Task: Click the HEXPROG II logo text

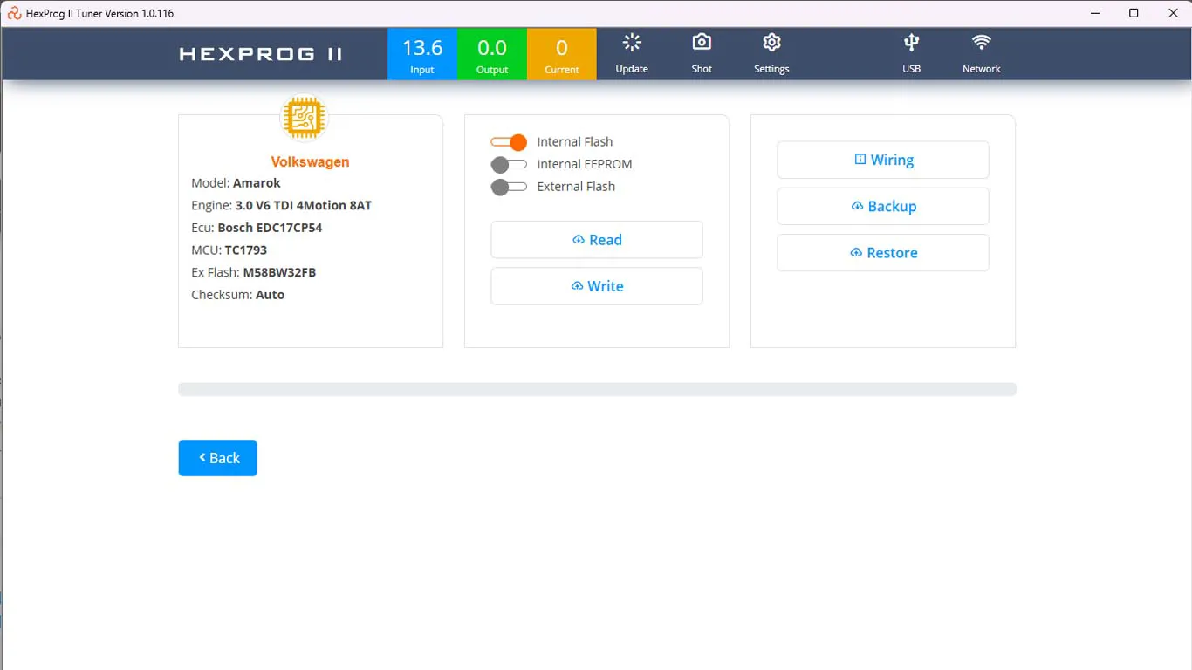Action: (x=261, y=54)
